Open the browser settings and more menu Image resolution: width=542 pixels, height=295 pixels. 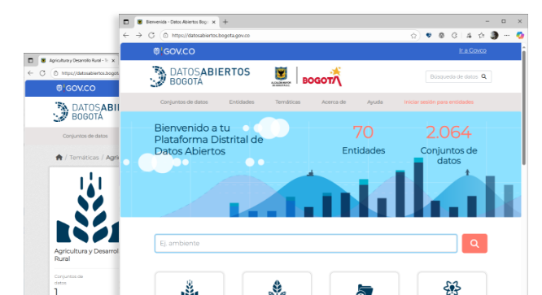[x=507, y=35]
